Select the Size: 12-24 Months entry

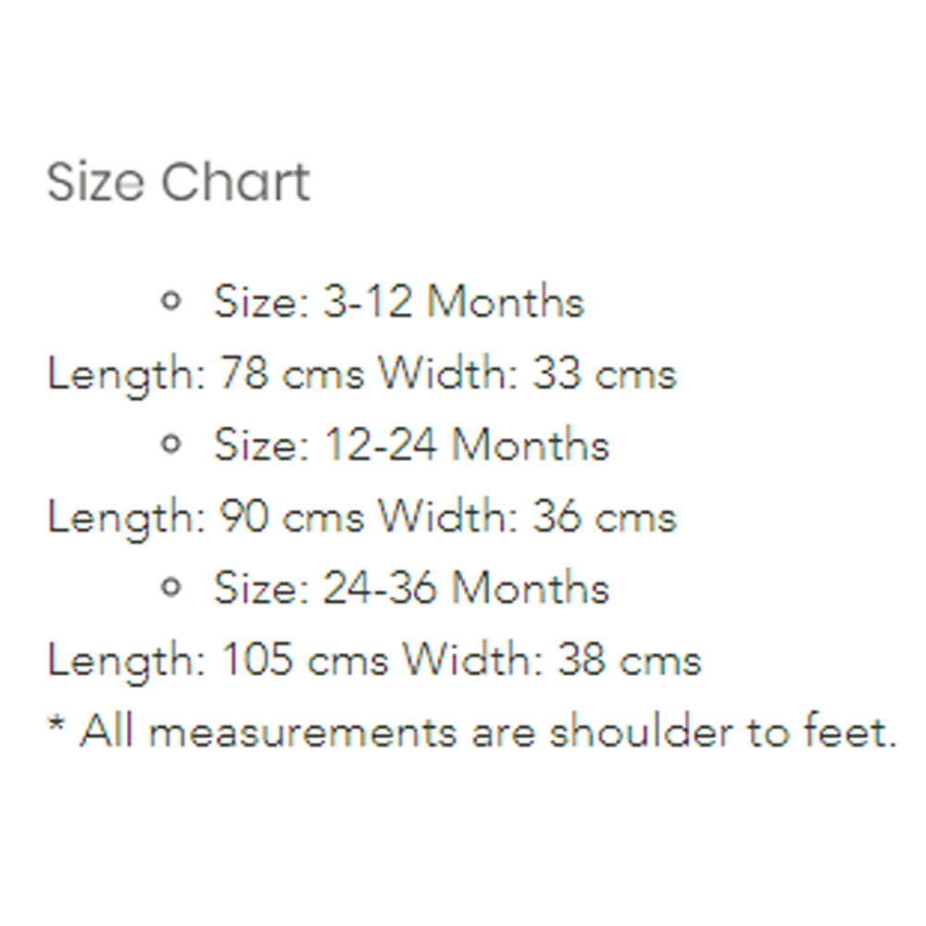[x=412, y=444]
